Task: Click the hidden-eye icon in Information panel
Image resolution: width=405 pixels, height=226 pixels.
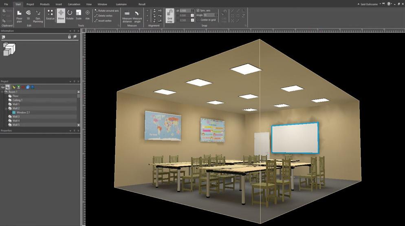Action: coord(75,37)
